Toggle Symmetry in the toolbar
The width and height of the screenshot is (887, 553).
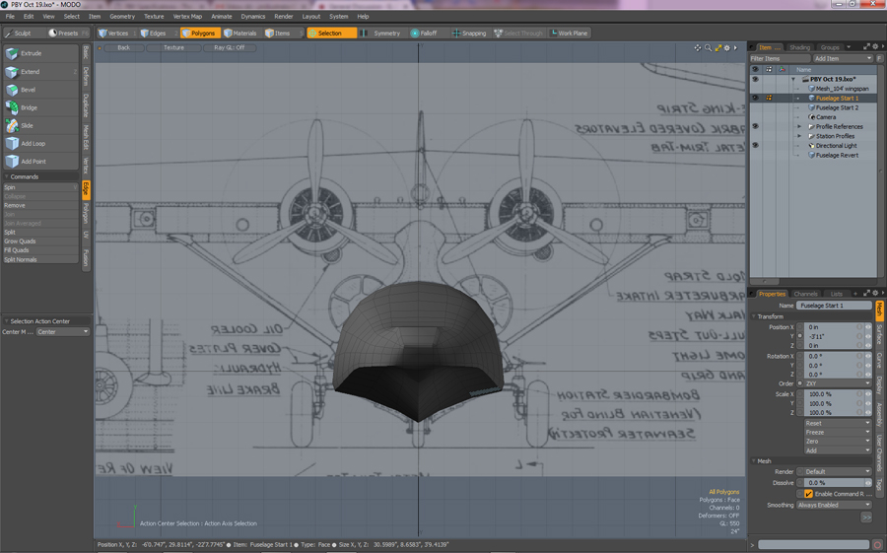(x=381, y=33)
